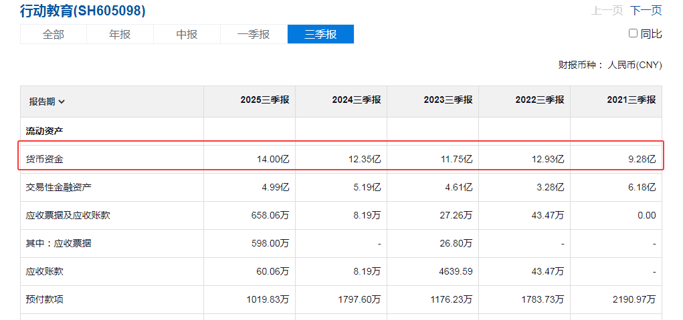The width and height of the screenshot is (683, 320).
Task: Open the 年报 tab
Action: coord(120,34)
